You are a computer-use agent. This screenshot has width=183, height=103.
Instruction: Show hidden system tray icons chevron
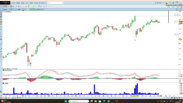click(x=158, y=101)
